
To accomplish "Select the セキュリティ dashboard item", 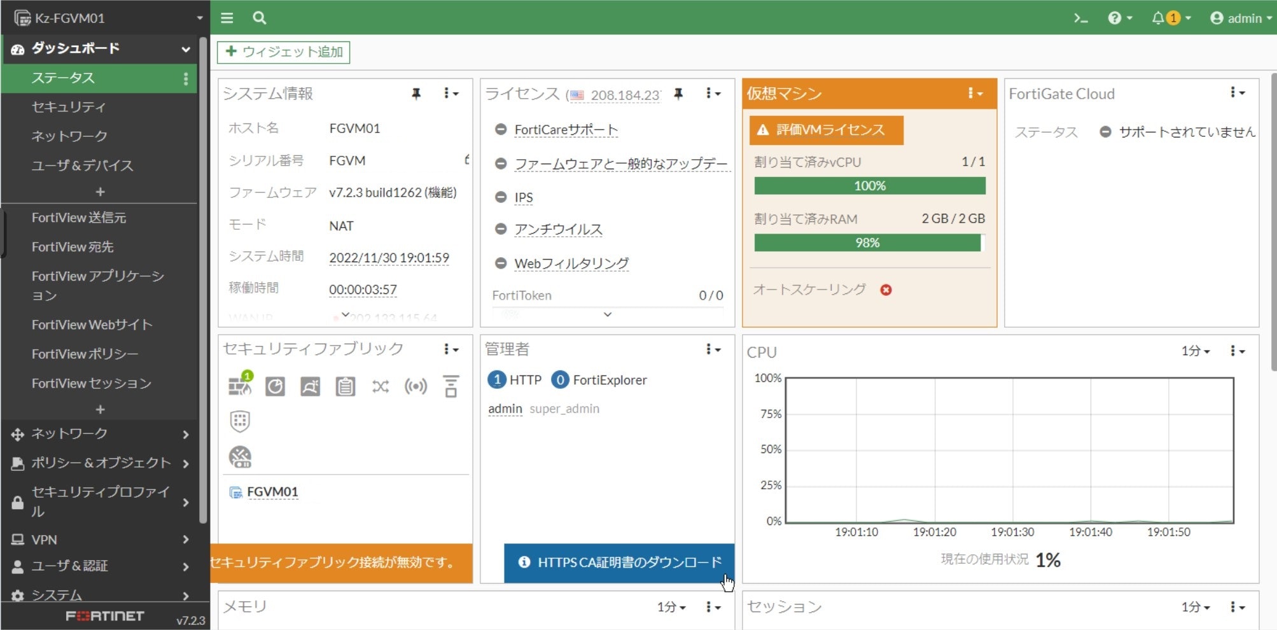I will tap(69, 107).
